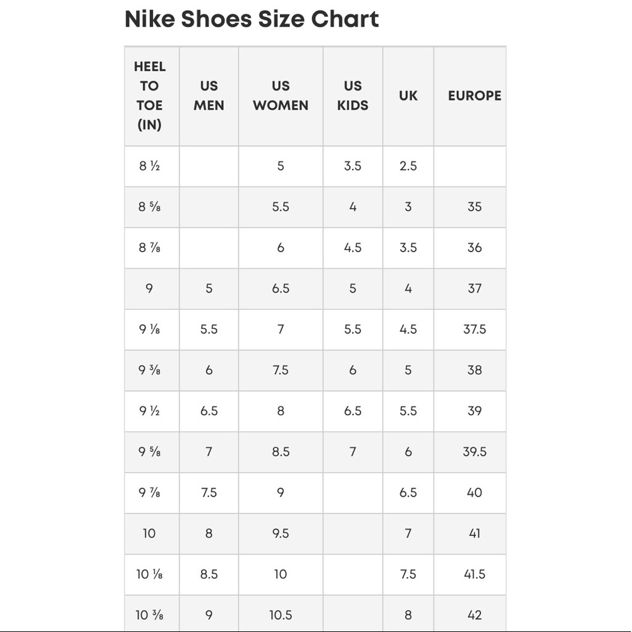Click the US KIDS column header
Image resolution: width=632 pixels, height=632 pixels.
point(353,95)
